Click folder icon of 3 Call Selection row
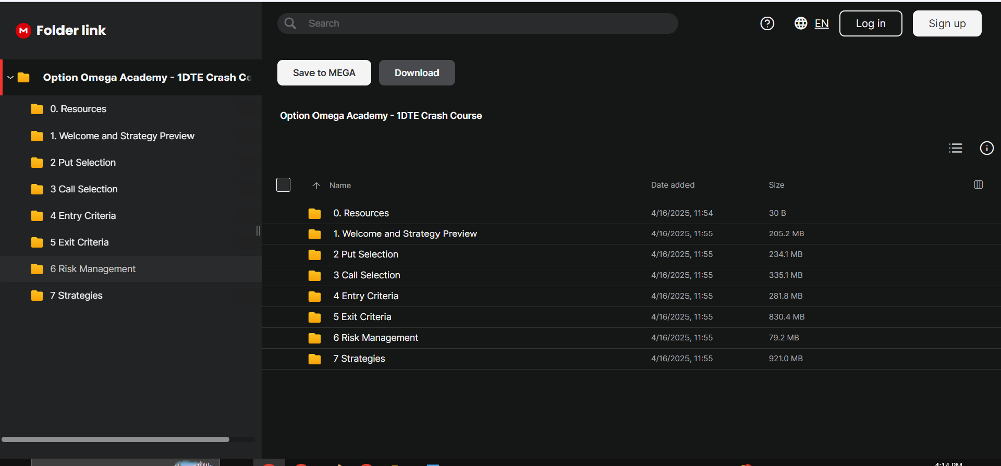The height and width of the screenshot is (466, 1001). (x=314, y=276)
